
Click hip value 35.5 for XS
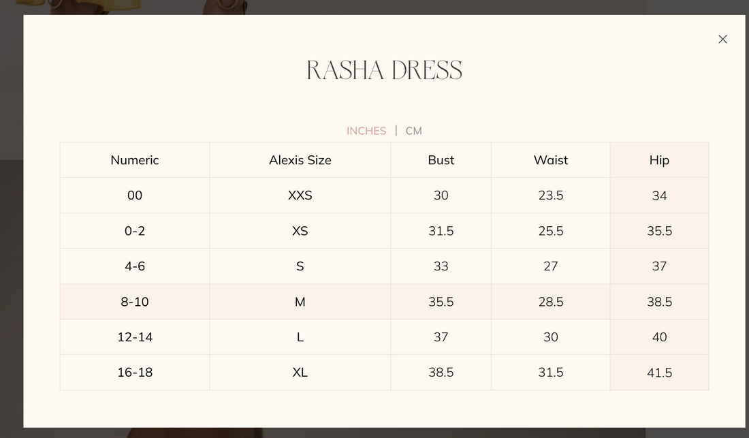point(659,231)
